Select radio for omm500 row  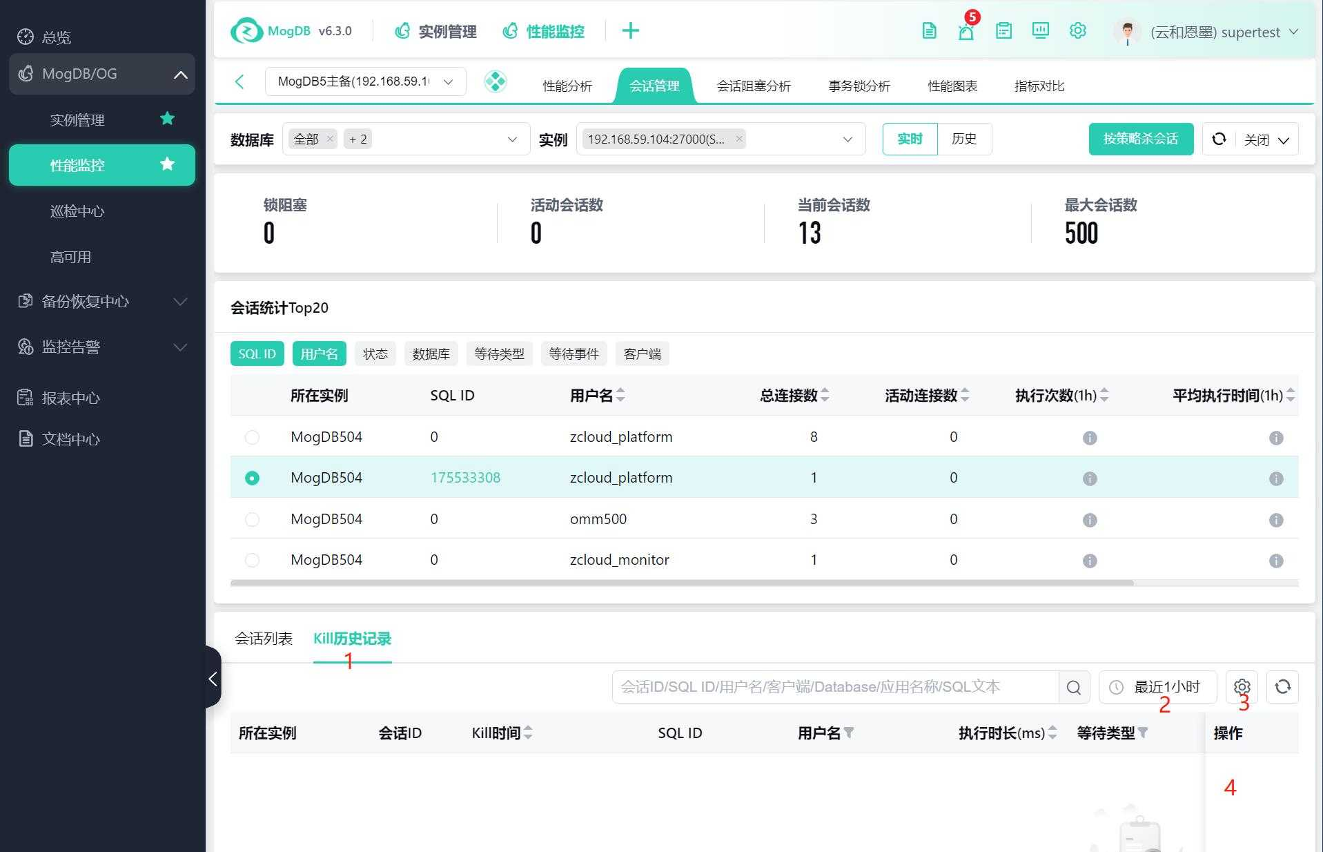coord(252,519)
